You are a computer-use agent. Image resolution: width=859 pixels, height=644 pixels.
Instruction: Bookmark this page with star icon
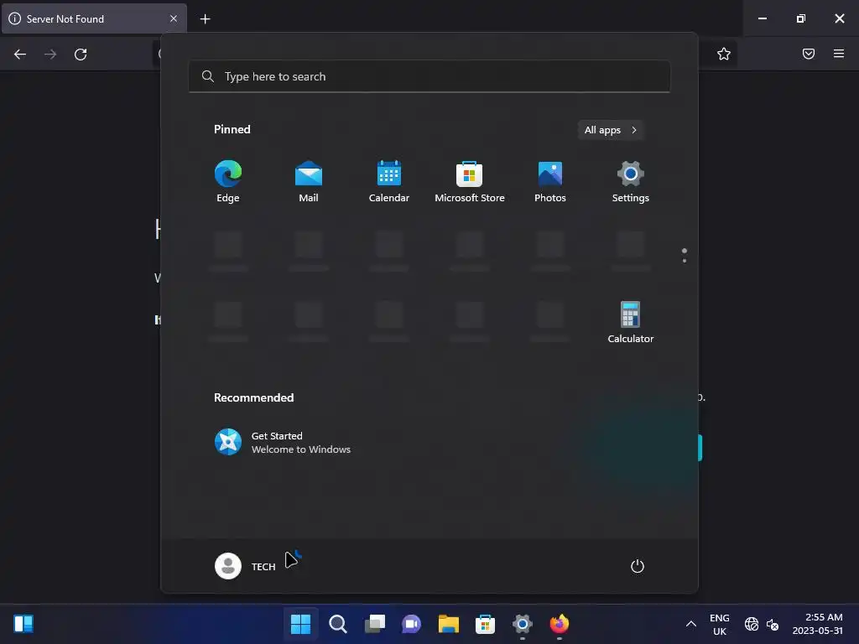(724, 54)
